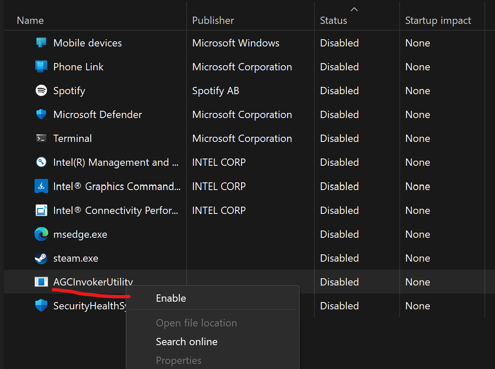Screen dimensions: 495x369
Task: Click the Microsoft Defender shield icon
Action: (41, 114)
